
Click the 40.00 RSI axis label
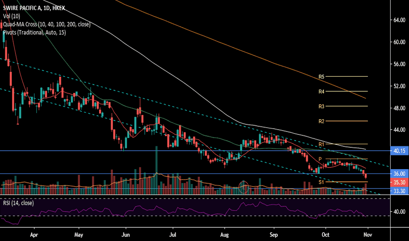(x=399, y=212)
